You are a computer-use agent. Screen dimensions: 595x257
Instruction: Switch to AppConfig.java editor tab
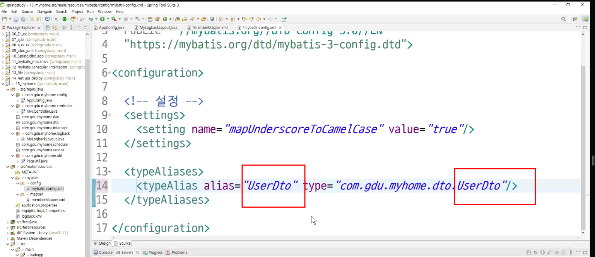(111, 27)
